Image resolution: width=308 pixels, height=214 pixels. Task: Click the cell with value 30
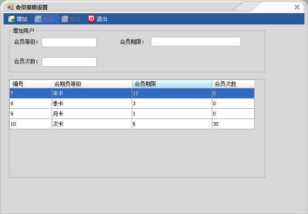(233, 124)
